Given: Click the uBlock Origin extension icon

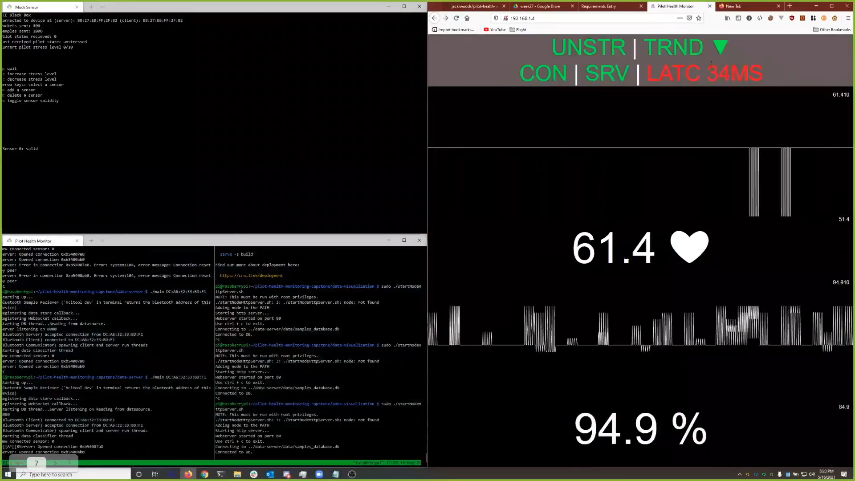Looking at the screenshot, I should click(x=792, y=18).
